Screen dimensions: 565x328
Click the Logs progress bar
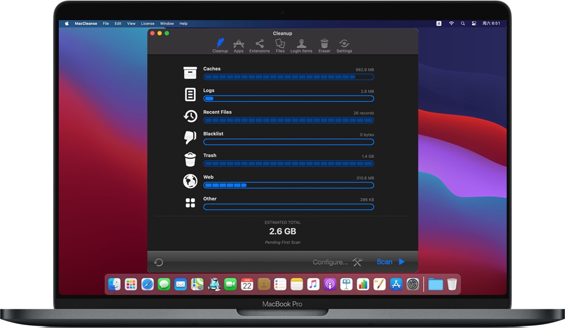[288, 99]
